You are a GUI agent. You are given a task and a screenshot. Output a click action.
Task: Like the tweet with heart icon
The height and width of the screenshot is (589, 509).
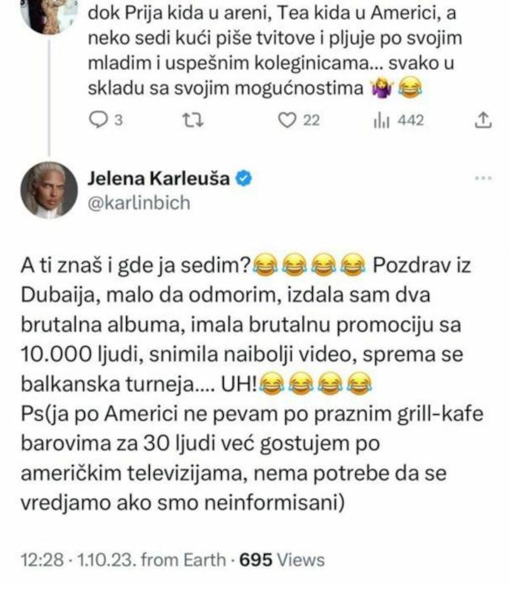tap(287, 120)
